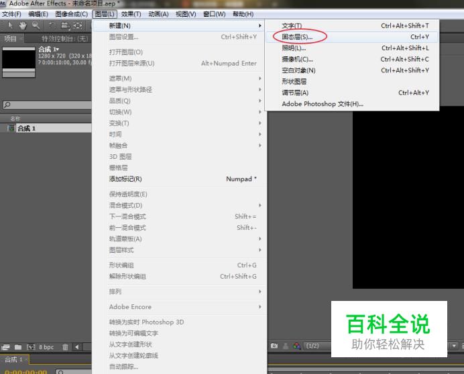
Task: Click the 合成 1 preview thumbnail
Action: tap(19, 62)
